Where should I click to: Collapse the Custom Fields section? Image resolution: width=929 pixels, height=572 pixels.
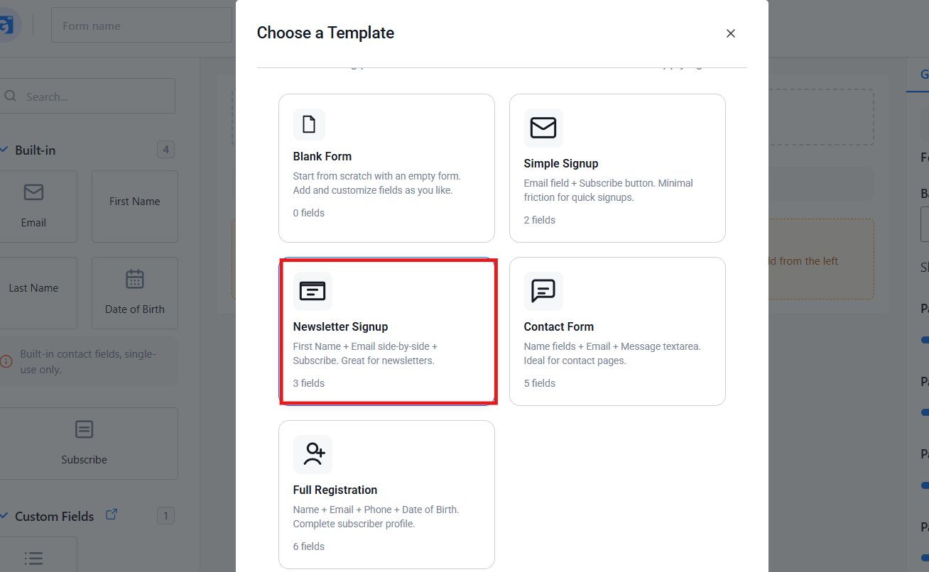pos(4,516)
